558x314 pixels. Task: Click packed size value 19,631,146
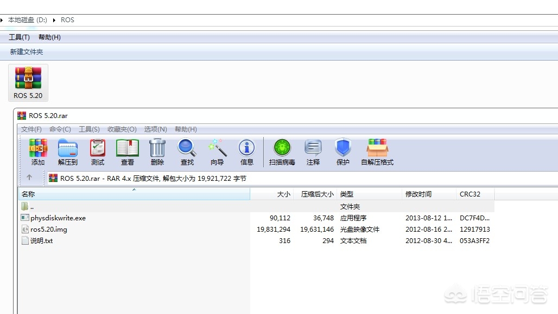316,229
